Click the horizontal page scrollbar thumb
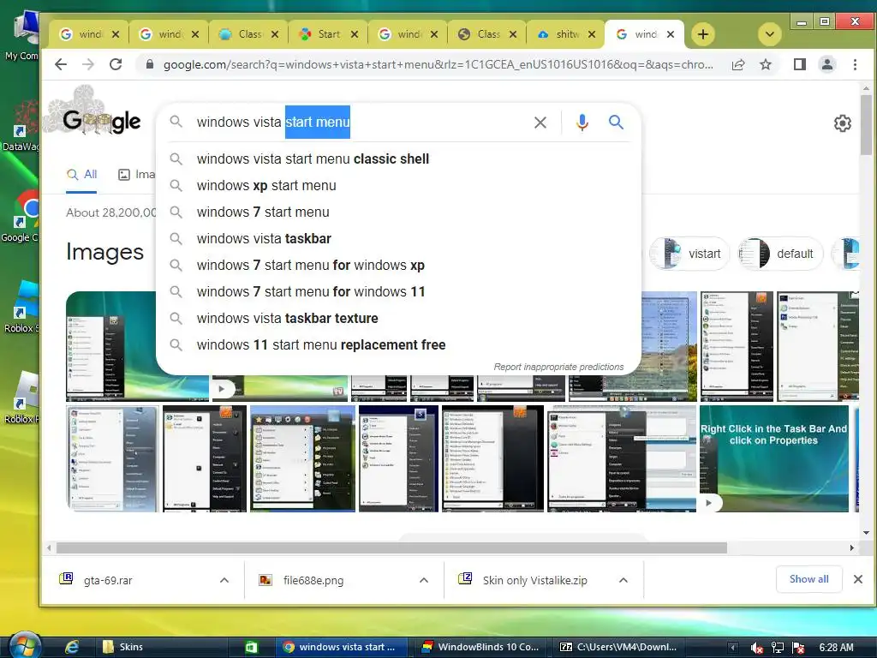The height and width of the screenshot is (658, 877). coord(391,547)
